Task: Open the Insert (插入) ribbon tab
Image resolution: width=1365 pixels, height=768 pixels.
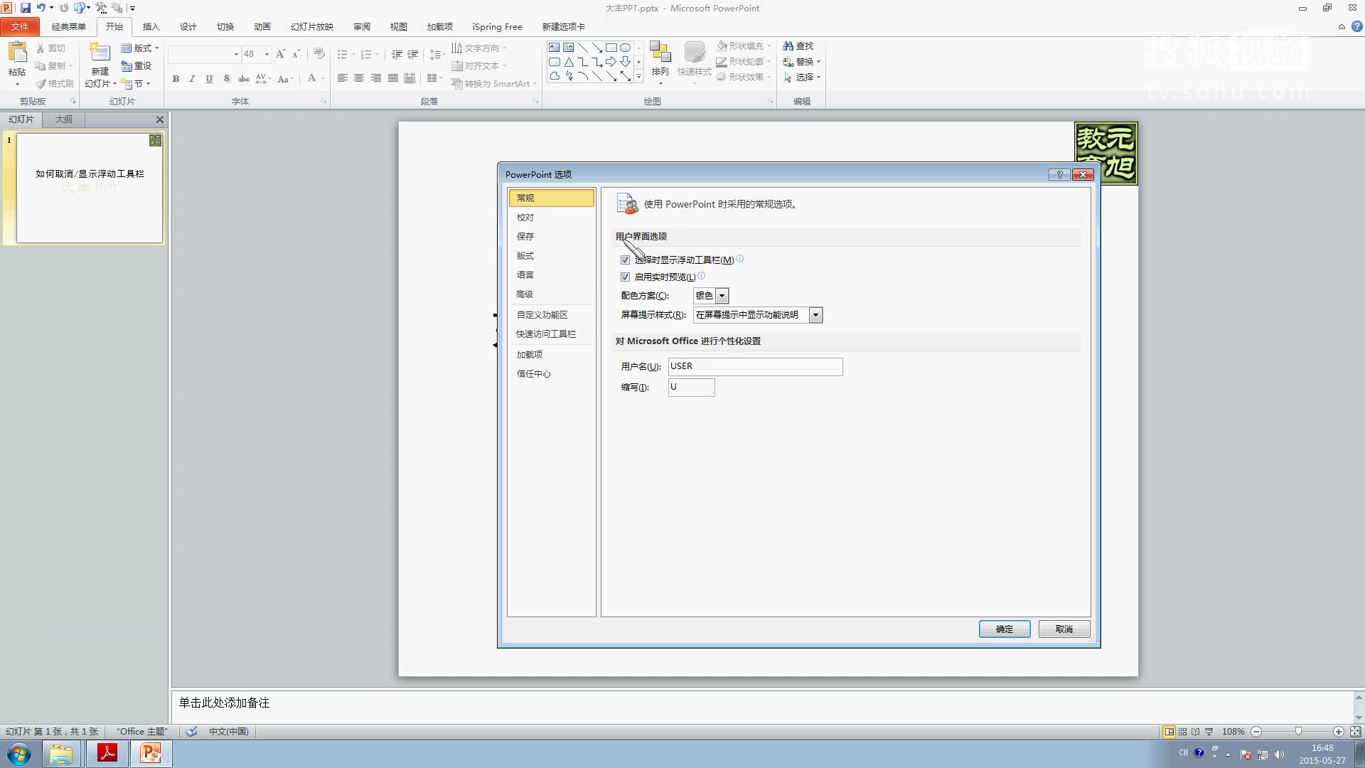Action: pos(151,27)
